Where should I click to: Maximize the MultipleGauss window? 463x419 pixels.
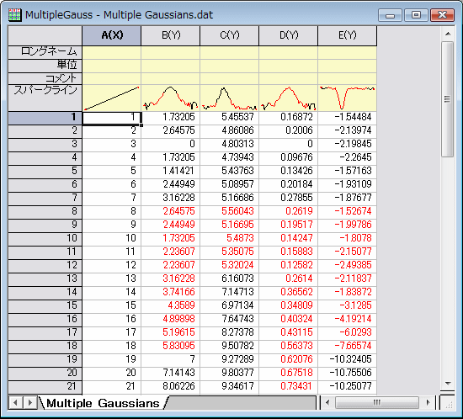pos(416,15)
